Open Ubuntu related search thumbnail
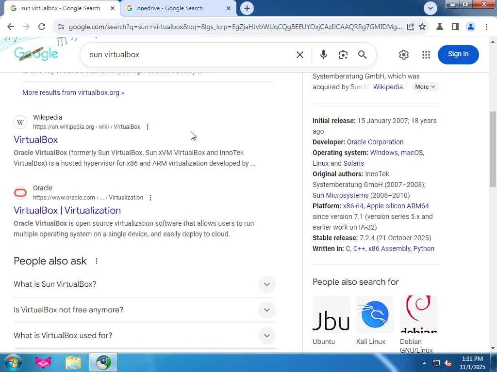The width and height of the screenshot is (497, 372). tap(331, 314)
